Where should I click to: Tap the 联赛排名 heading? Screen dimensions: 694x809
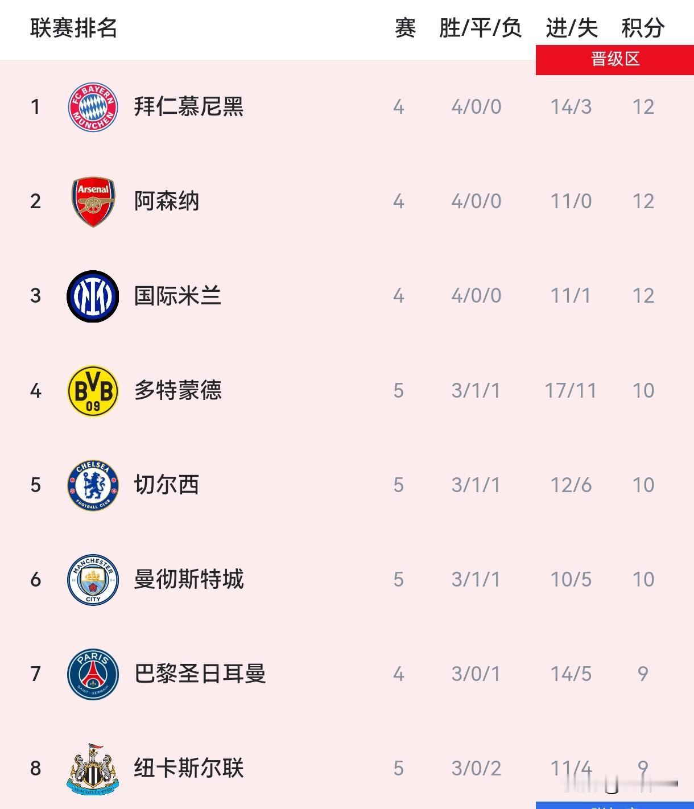(x=73, y=27)
